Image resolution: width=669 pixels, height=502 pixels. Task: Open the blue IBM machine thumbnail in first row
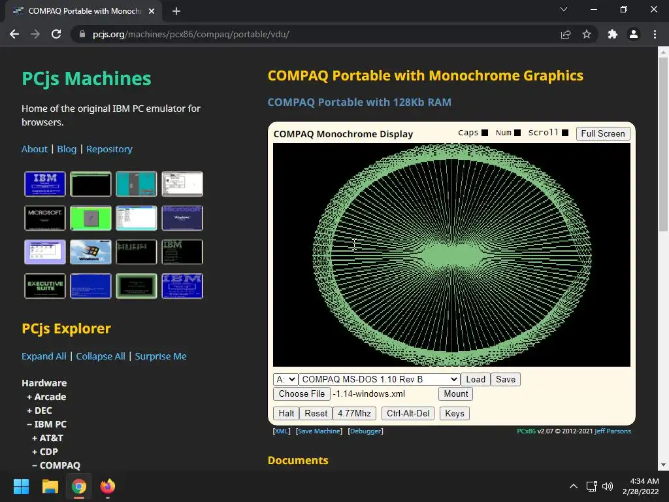point(45,184)
